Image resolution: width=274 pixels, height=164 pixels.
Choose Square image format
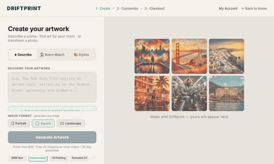(43, 123)
